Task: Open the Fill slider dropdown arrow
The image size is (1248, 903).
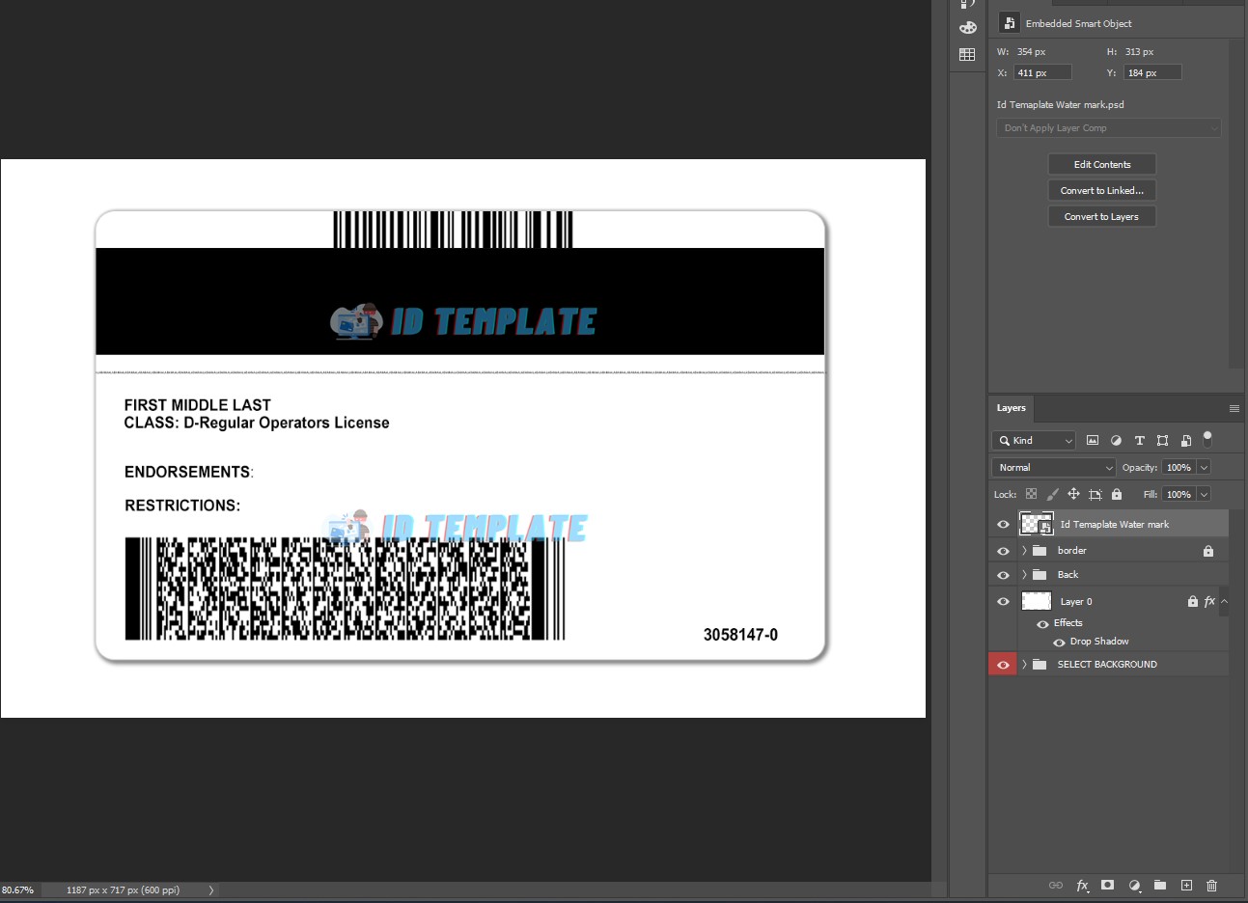Action: pos(1205,495)
